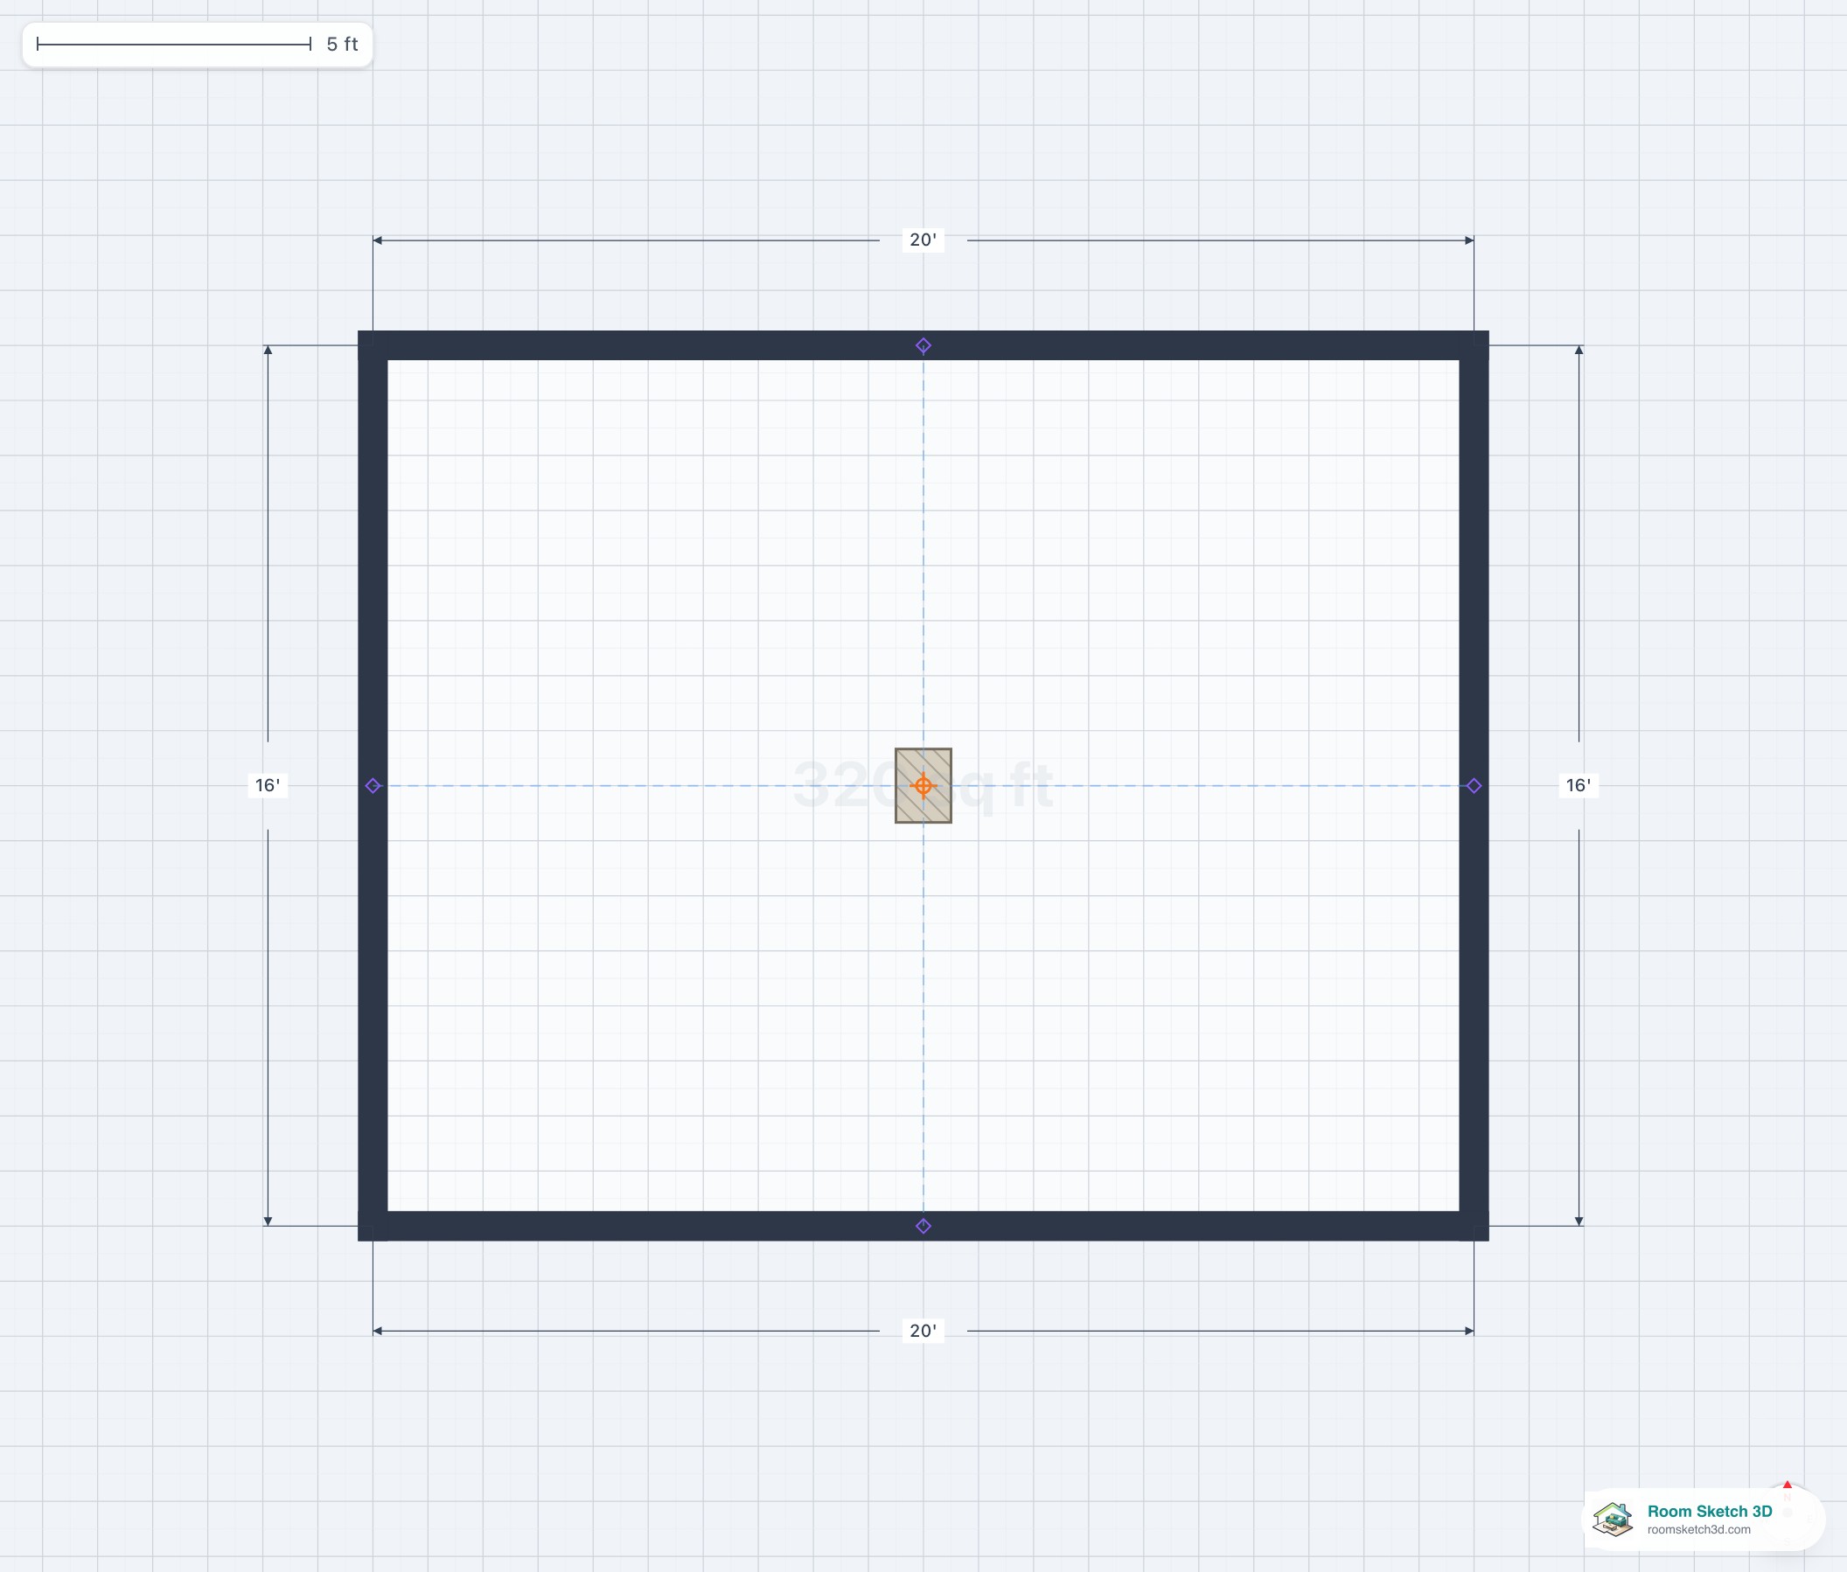Image resolution: width=1847 pixels, height=1572 pixels.
Task: Click the 5 ft scale bar indicator
Action: (197, 45)
